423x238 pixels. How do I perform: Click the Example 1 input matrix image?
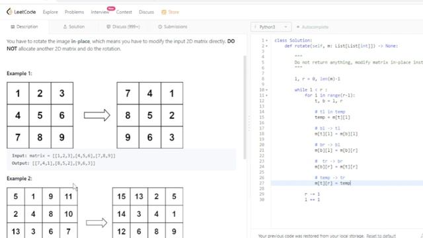point(40,115)
